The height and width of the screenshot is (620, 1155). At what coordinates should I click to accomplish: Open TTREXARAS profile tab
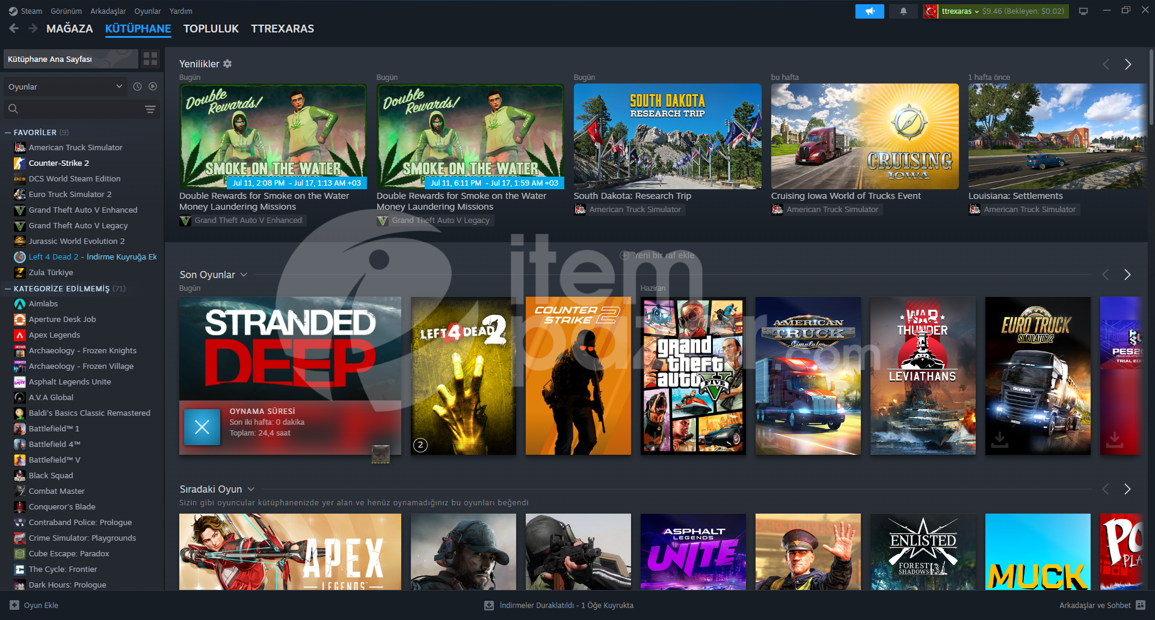click(282, 28)
